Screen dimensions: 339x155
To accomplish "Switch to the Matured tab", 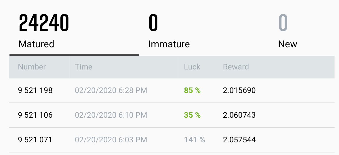I will (36, 44).
